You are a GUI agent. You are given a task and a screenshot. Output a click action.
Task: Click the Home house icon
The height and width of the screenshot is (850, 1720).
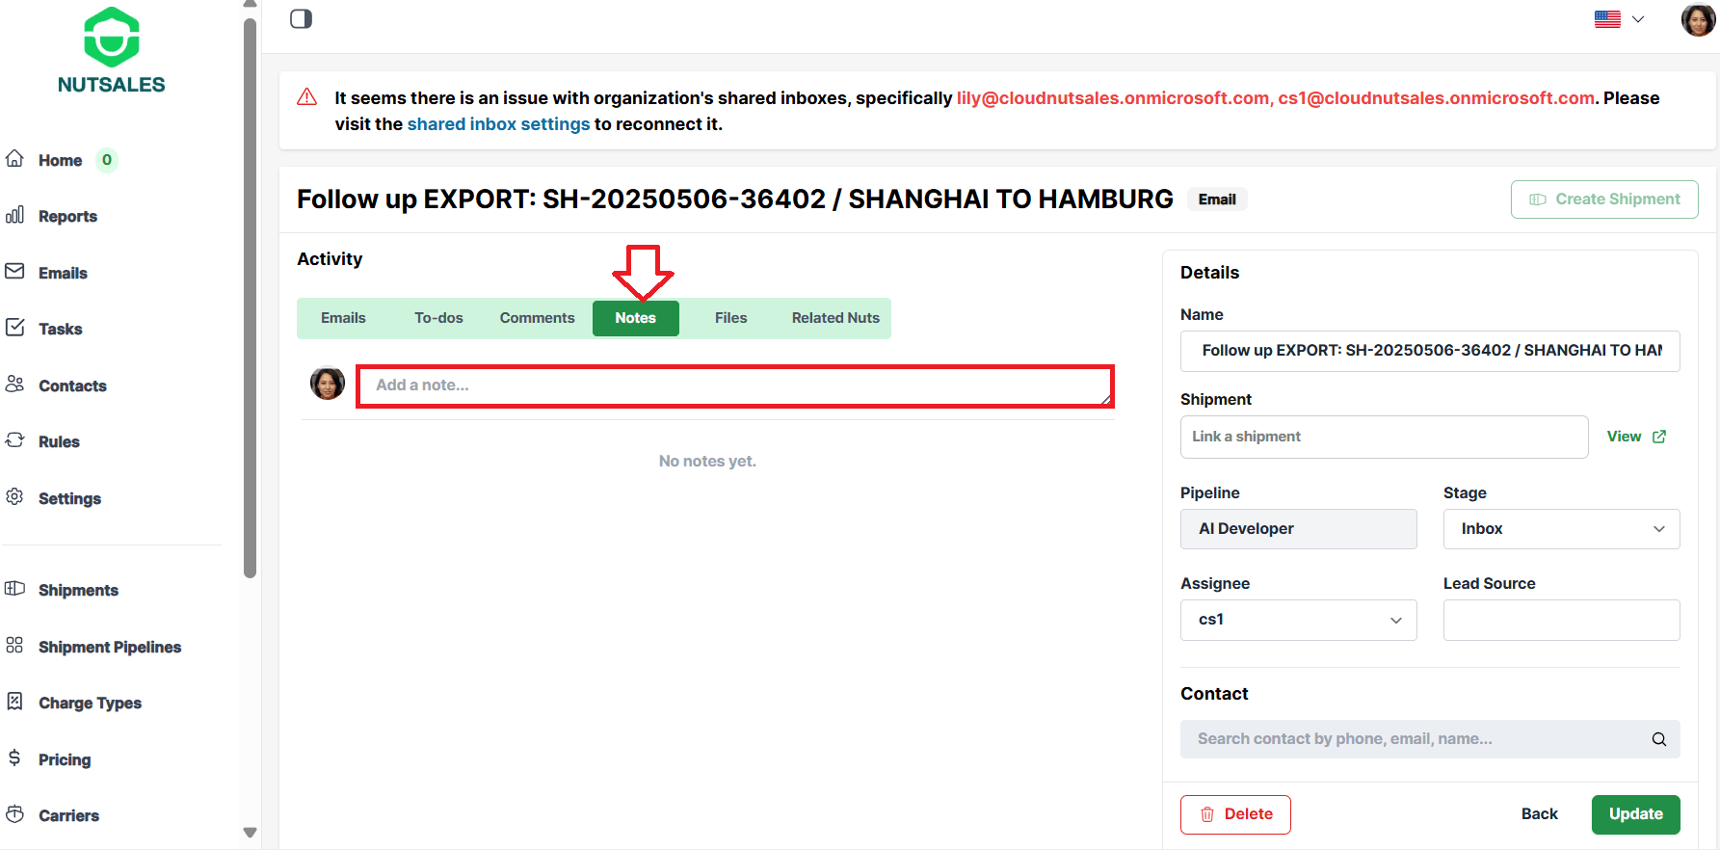(x=14, y=159)
